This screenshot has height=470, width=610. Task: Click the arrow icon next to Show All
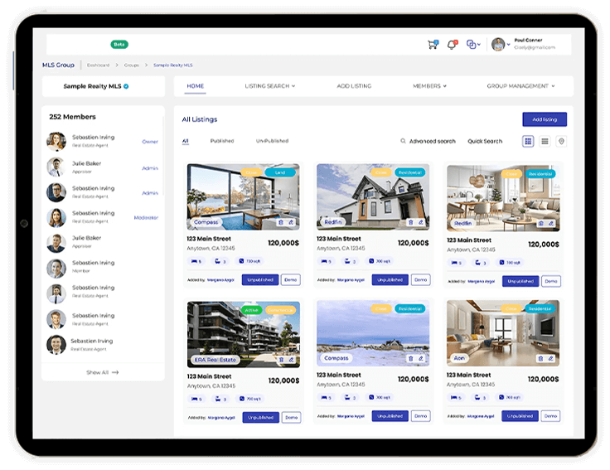[x=115, y=372]
